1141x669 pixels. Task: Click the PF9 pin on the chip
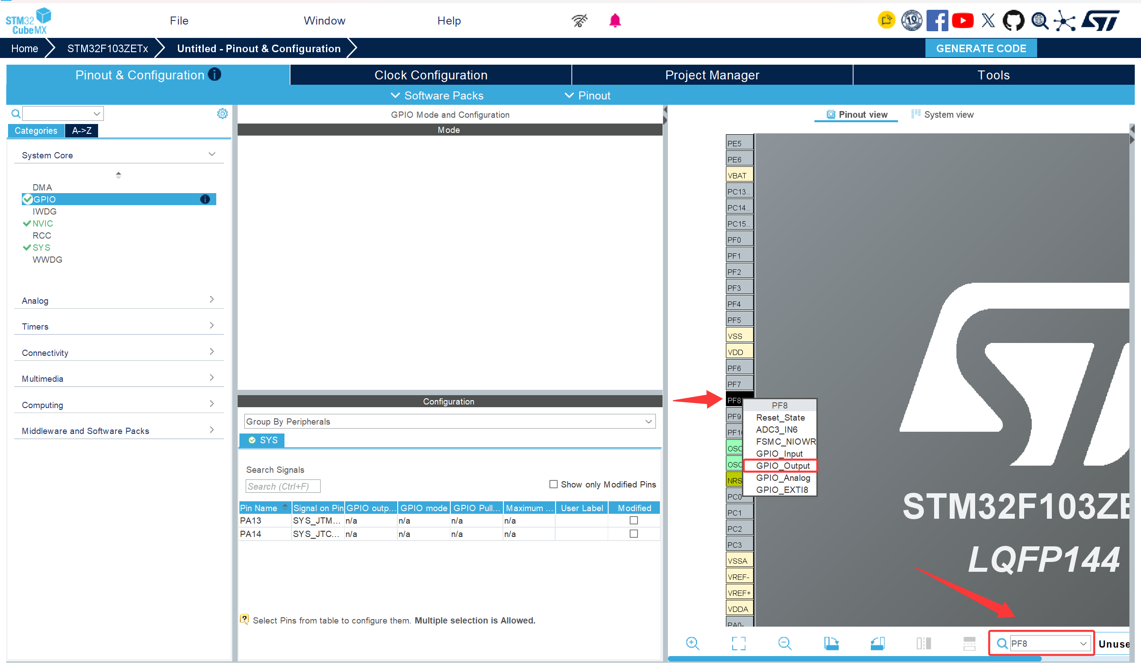click(x=733, y=416)
